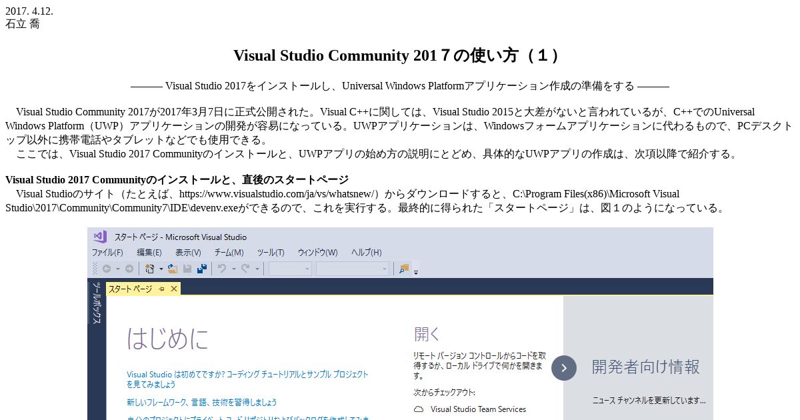The width and height of the screenshot is (800, 420).
Task: Click the New Project toolbar icon
Action: 150,269
